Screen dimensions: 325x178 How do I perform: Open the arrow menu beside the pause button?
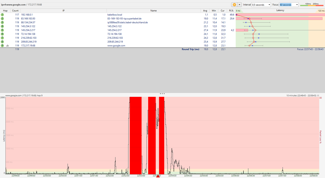click(x=239, y=5)
